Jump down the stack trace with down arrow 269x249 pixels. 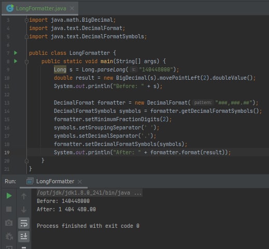[24, 209]
